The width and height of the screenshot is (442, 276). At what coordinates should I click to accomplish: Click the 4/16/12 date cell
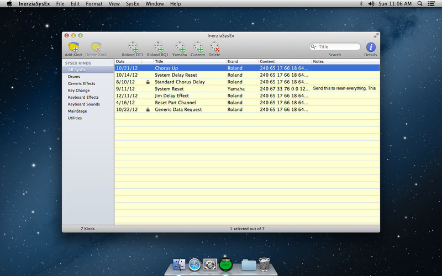[125, 103]
